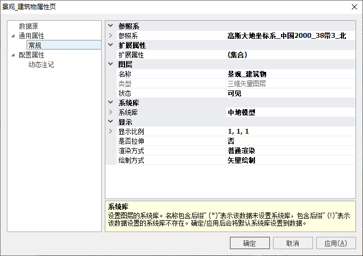Collapse the 通用属性 tree node
The image size is (363, 256).
[13, 36]
